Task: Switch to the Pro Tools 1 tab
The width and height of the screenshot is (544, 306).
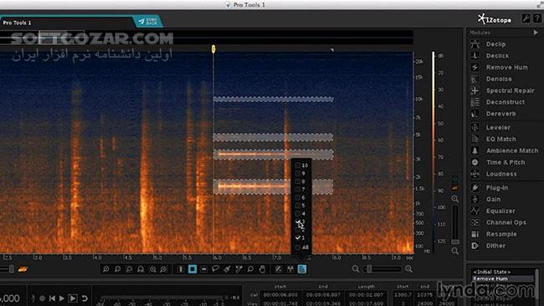Action: tap(17, 23)
